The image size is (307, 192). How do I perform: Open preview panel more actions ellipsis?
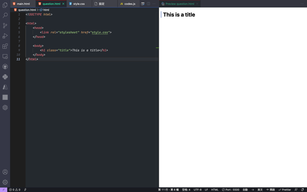302,4
